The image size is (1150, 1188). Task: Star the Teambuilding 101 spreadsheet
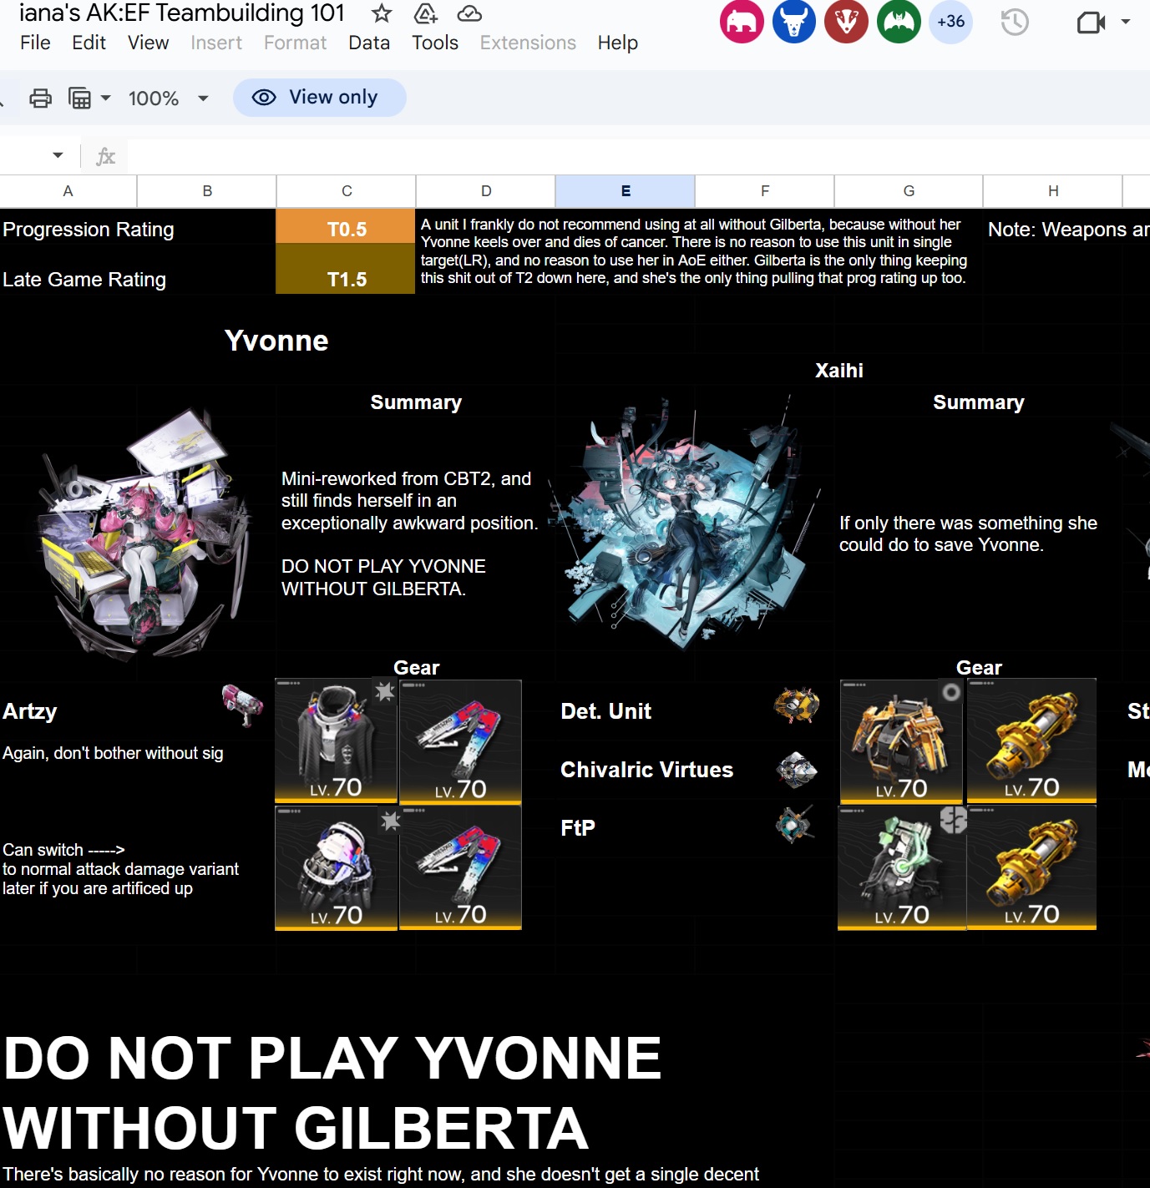(x=382, y=13)
